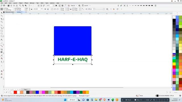
Task: Click the Open folder icon
Action: pyautogui.click(x=4, y=6)
